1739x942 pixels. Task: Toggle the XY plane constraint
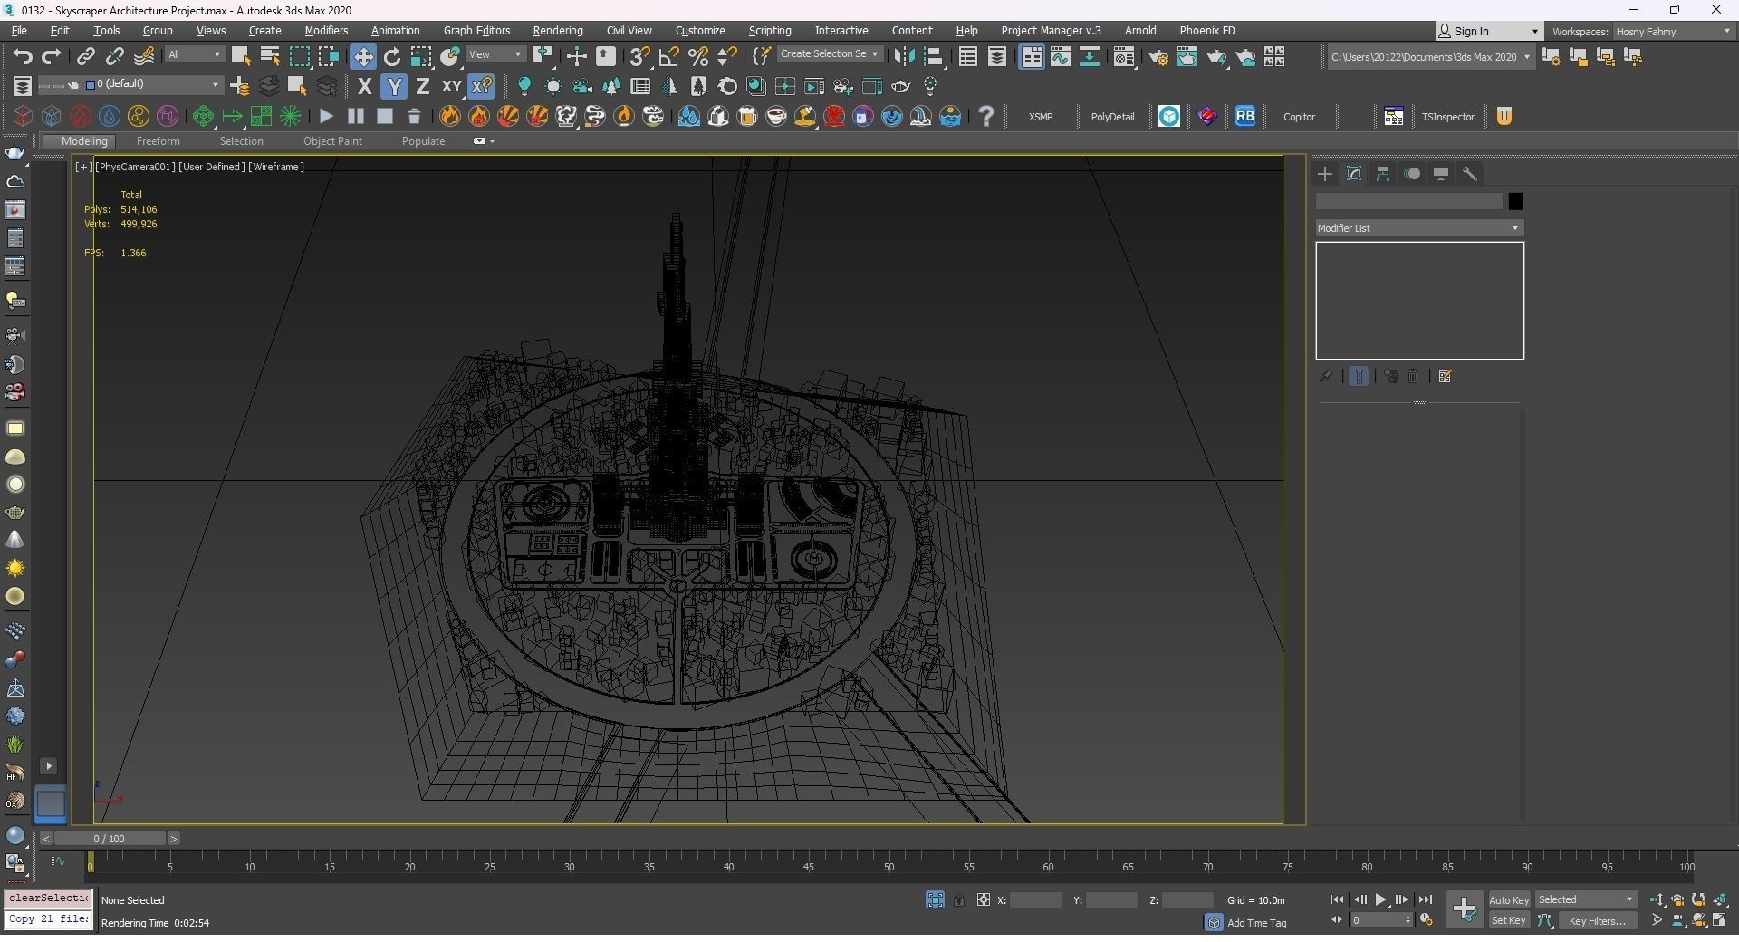(451, 86)
